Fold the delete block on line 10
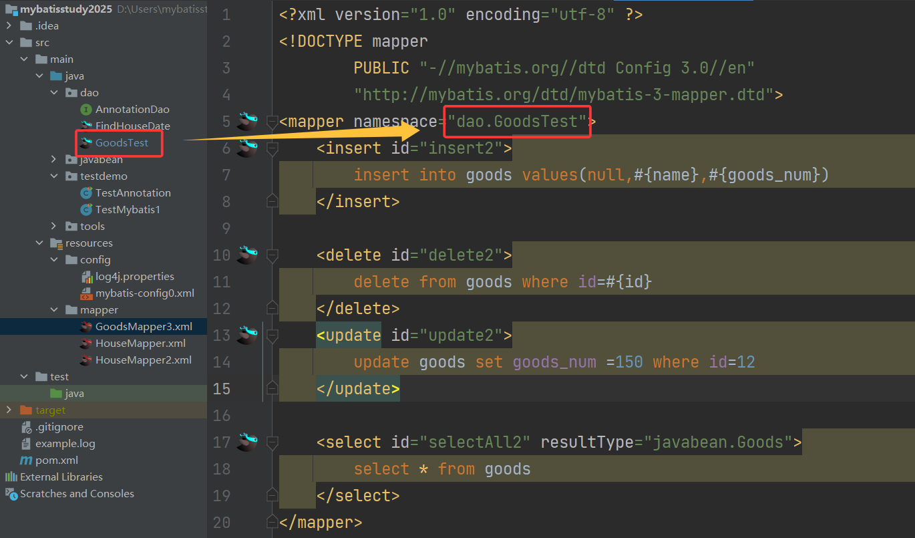The image size is (915, 538). pyautogui.click(x=272, y=255)
